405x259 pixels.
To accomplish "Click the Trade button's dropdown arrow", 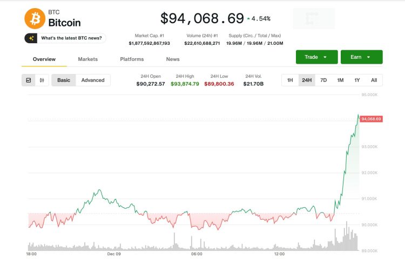I will (326, 57).
